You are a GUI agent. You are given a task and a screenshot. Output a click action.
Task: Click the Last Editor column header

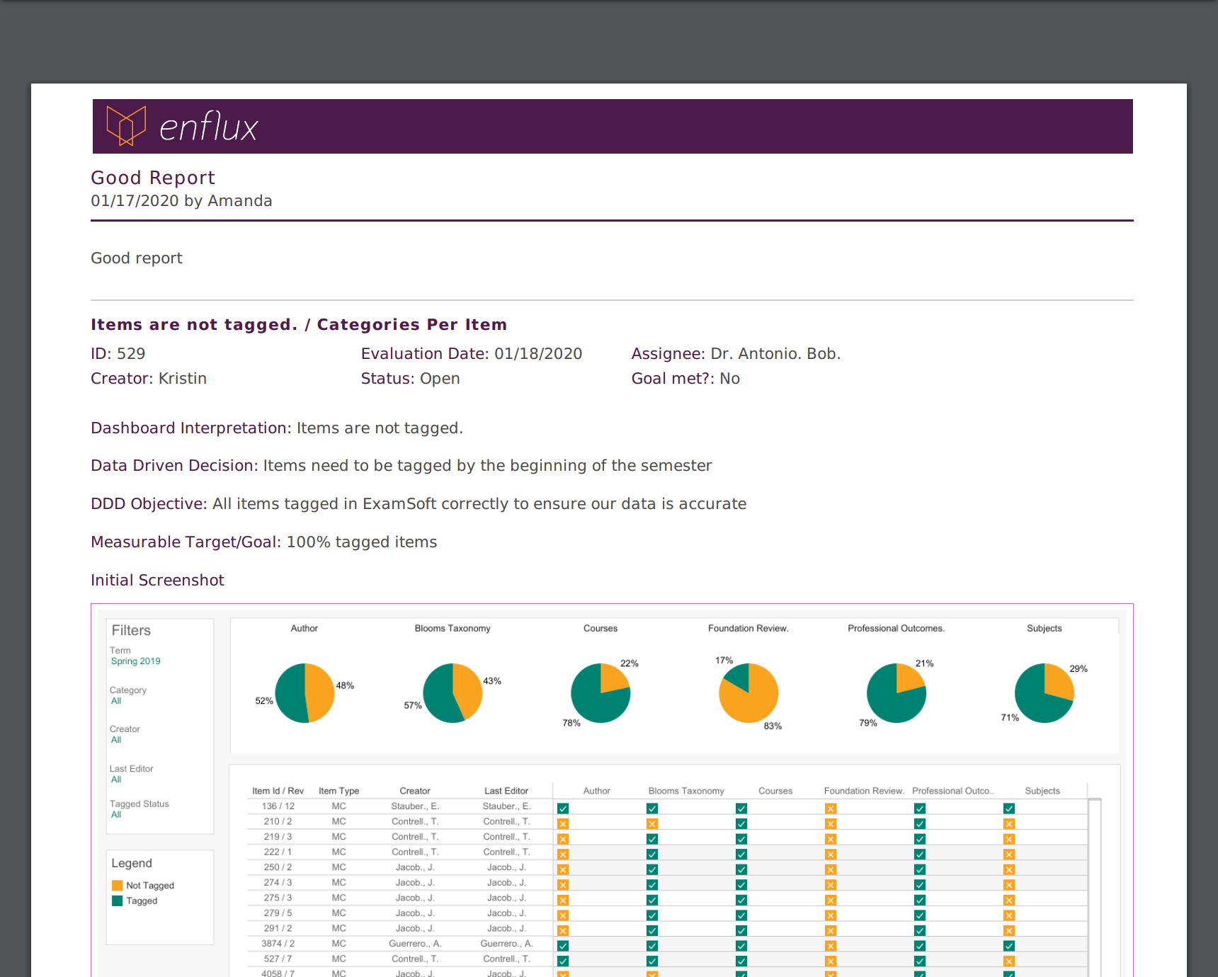pos(506,791)
